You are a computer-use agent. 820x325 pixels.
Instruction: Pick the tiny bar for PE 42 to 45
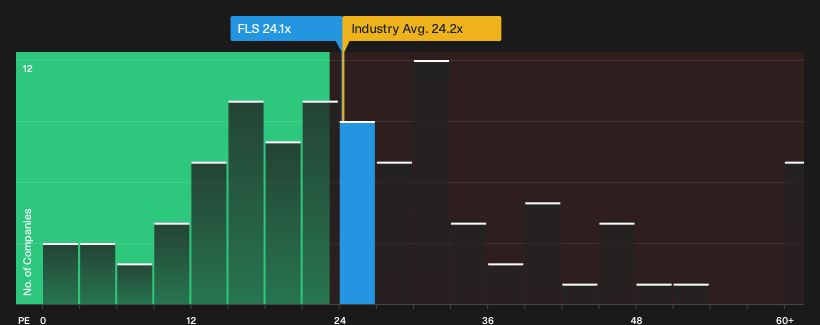point(580,294)
